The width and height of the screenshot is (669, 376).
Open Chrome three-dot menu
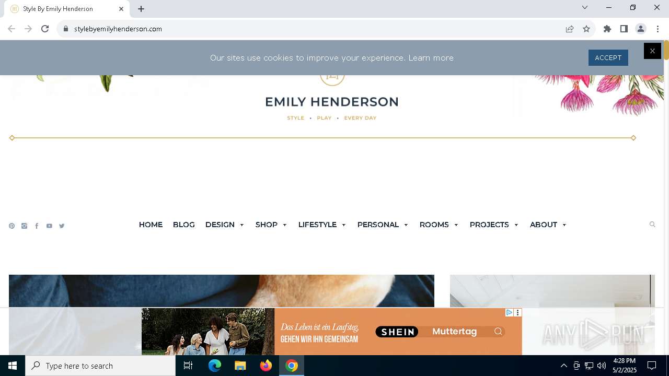(658, 29)
